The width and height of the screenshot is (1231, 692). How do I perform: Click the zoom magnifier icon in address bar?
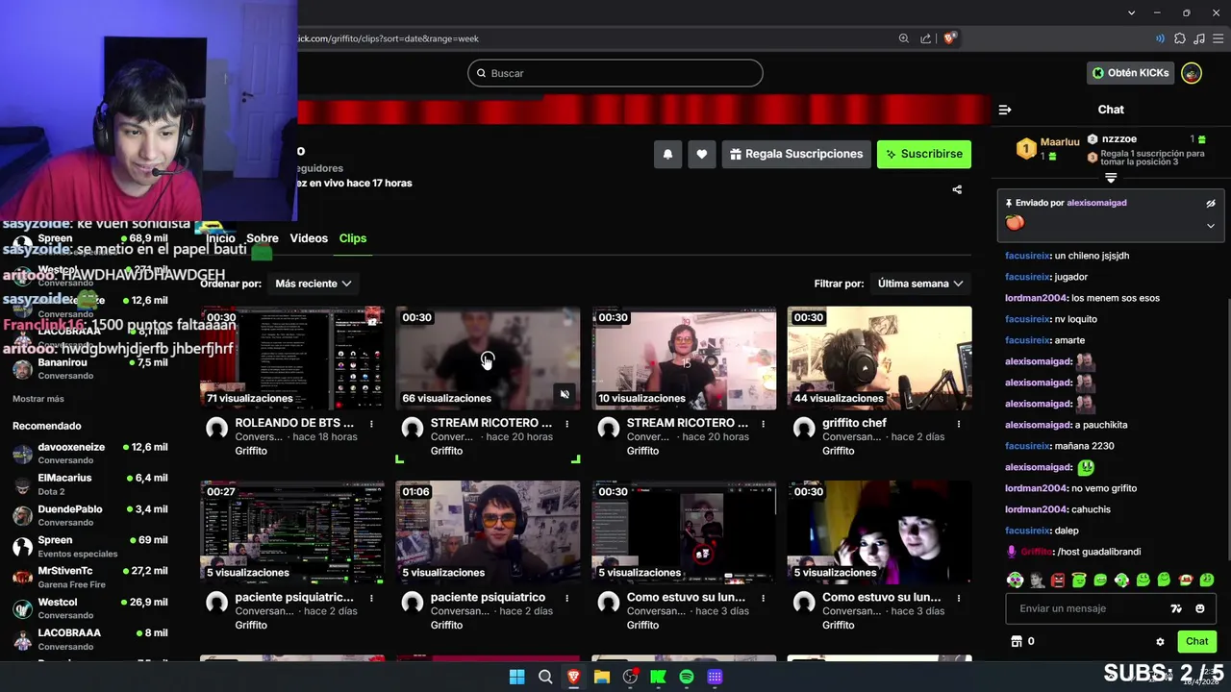(x=904, y=38)
